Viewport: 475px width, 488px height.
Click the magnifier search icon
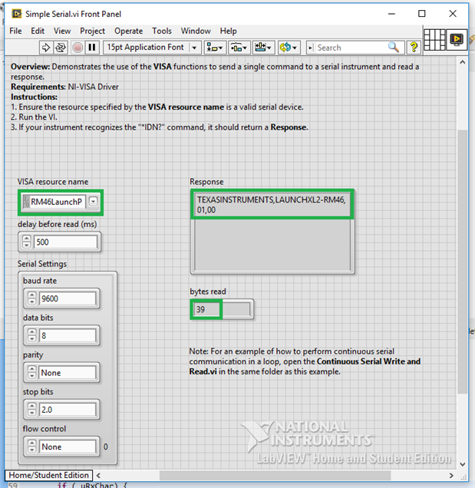click(394, 48)
